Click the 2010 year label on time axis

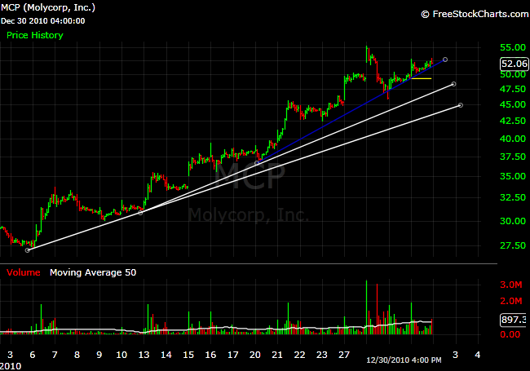point(11,366)
